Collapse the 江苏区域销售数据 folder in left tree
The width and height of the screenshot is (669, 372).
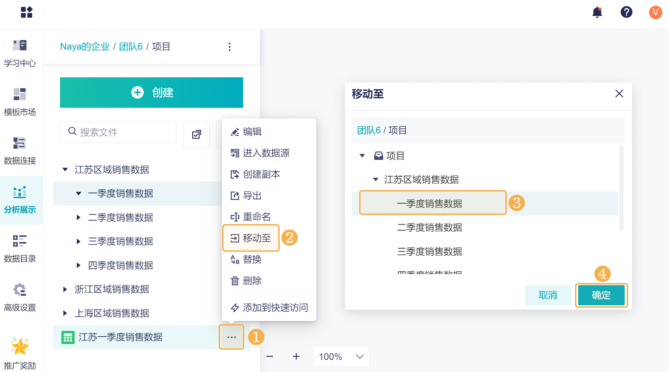click(x=65, y=170)
